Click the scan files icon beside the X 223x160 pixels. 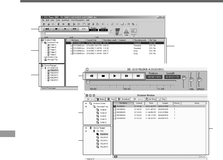pos(69,24)
